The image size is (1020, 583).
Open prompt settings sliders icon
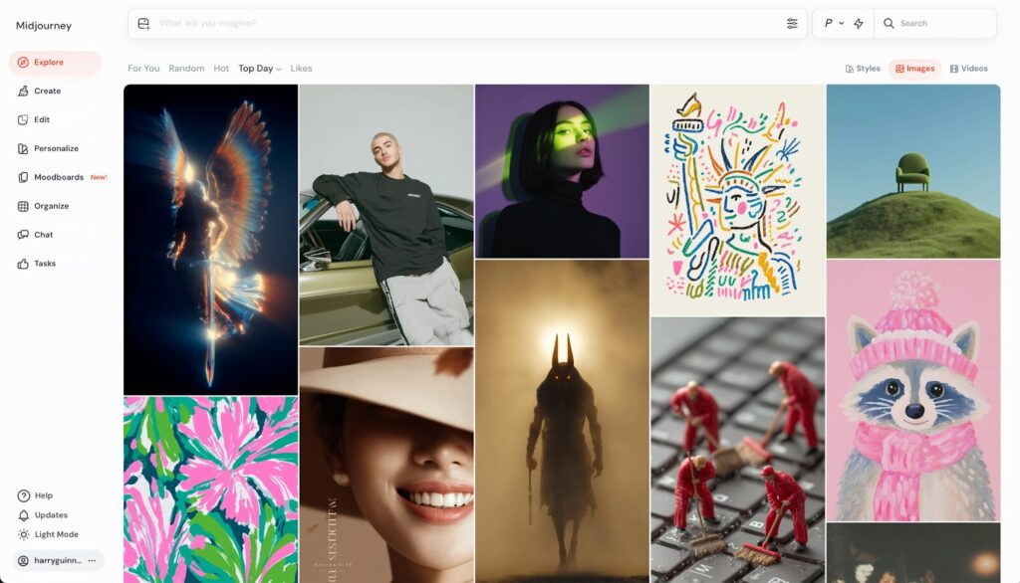[x=792, y=24]
